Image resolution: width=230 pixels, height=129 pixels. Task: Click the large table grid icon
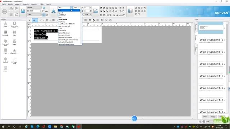coord(130,11)
